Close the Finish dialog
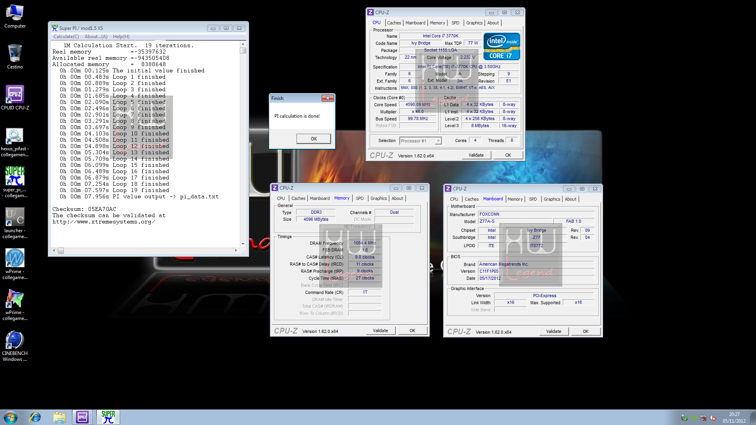 tap(328, 98)
